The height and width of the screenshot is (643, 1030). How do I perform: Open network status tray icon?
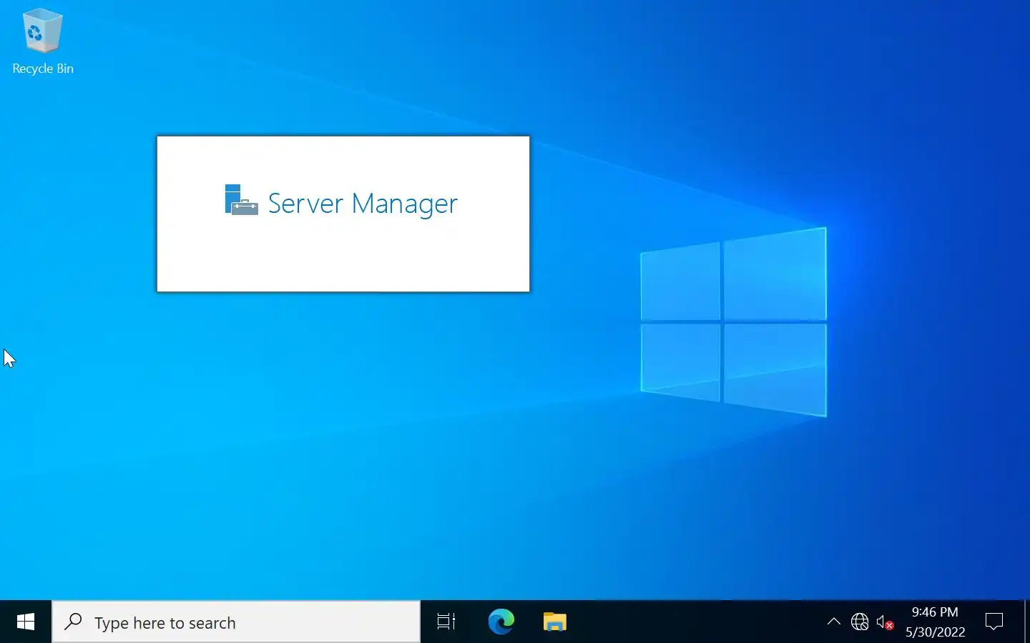[860, 622]
